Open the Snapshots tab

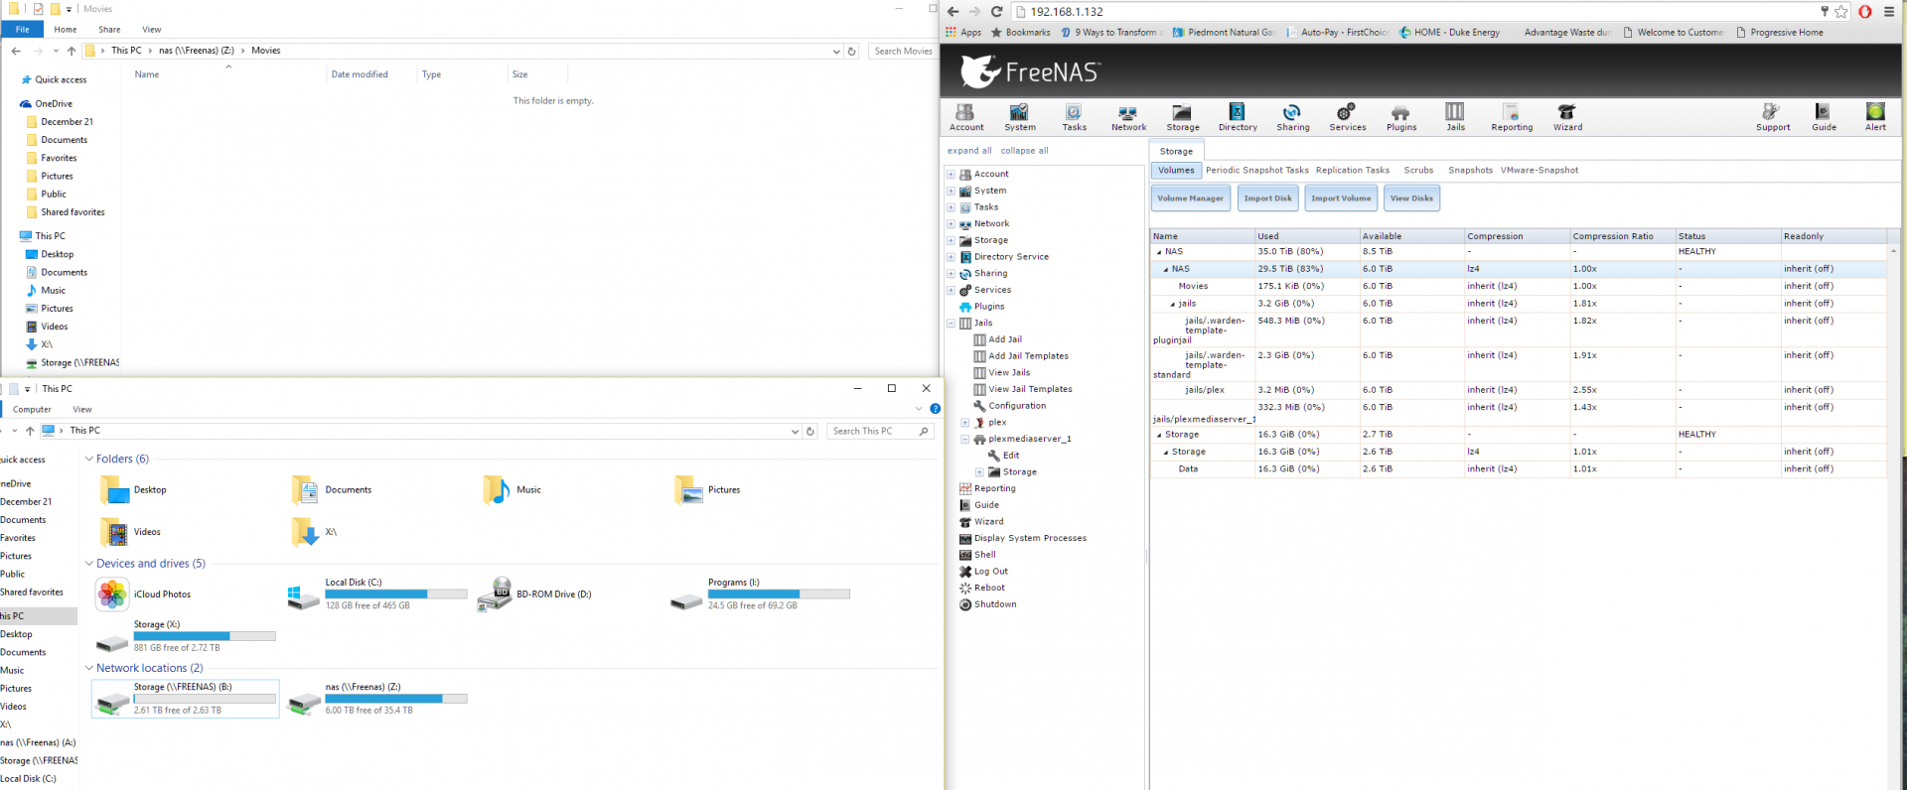coord(1470,171)
